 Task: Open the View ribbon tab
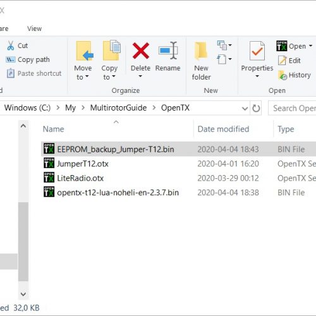pyautogui.click(x=34, y=28)
